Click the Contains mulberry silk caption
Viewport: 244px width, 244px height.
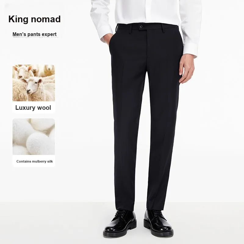coord(34,161)
